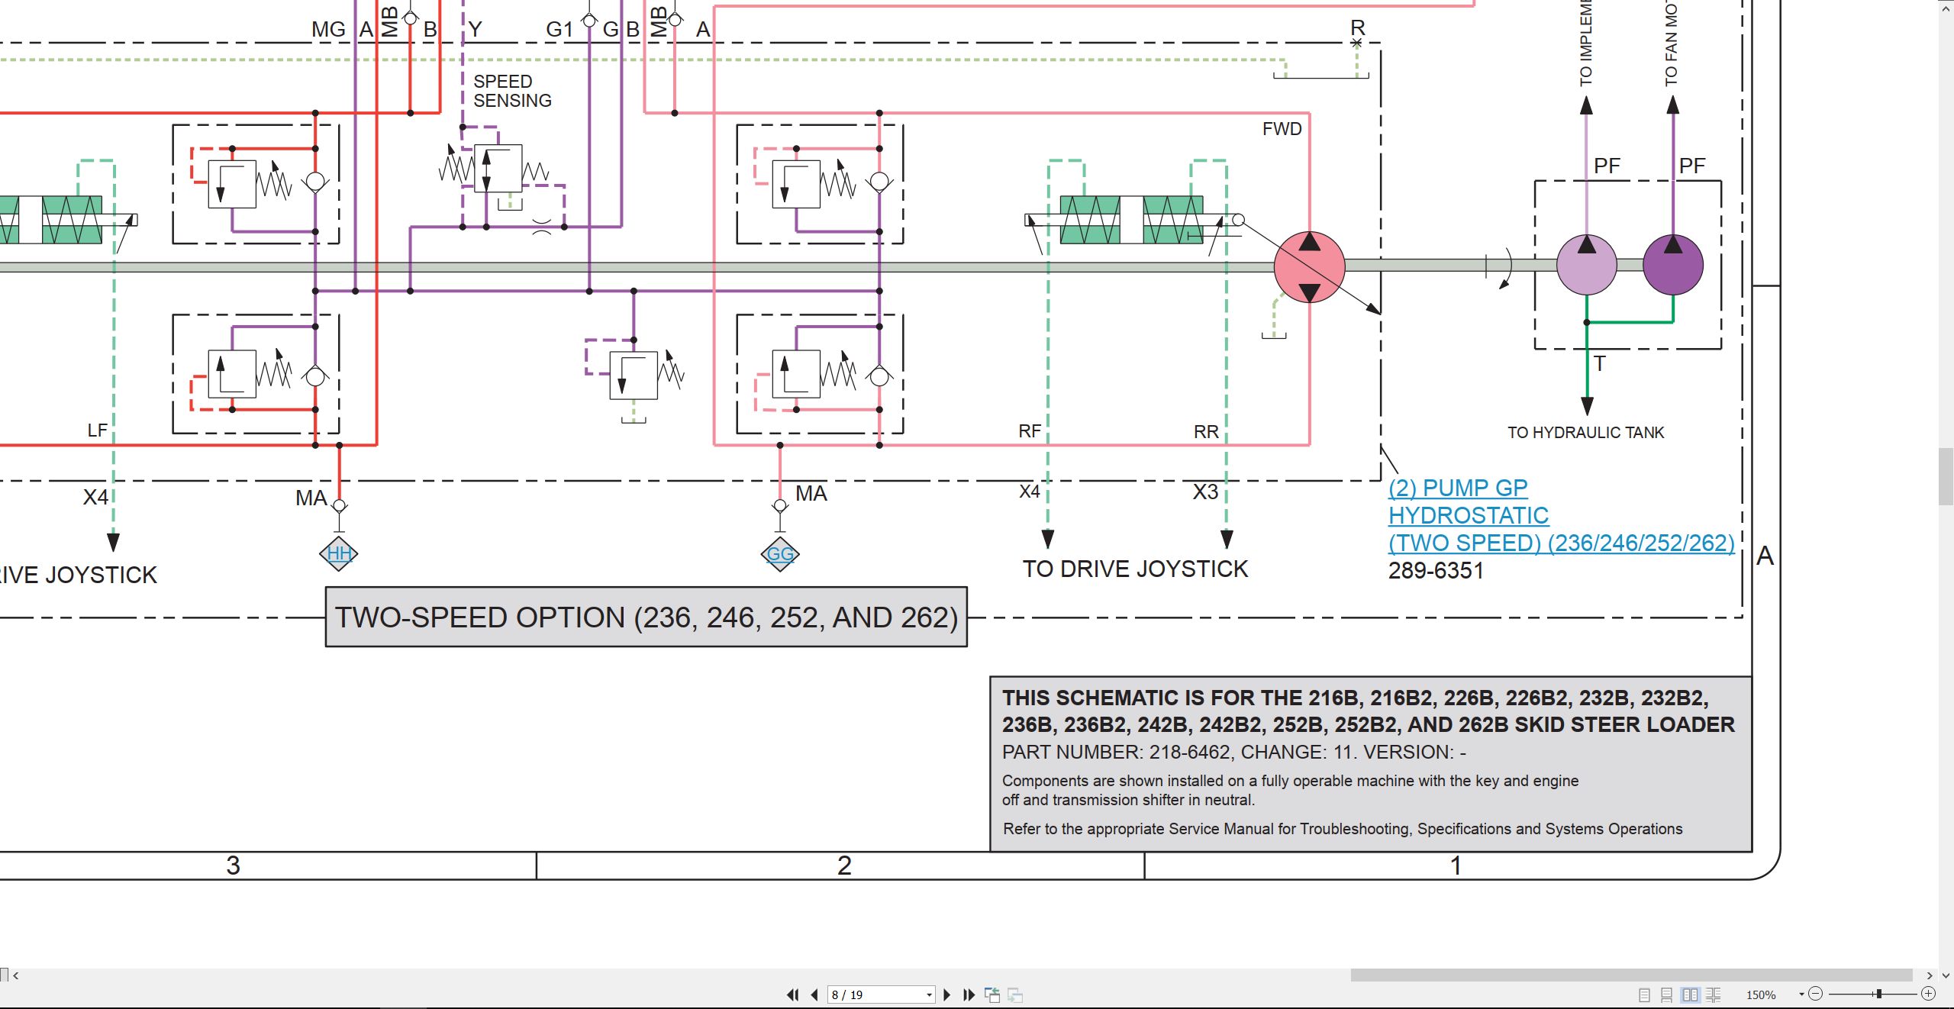Select continuous facing pages view

[1714, 994]
